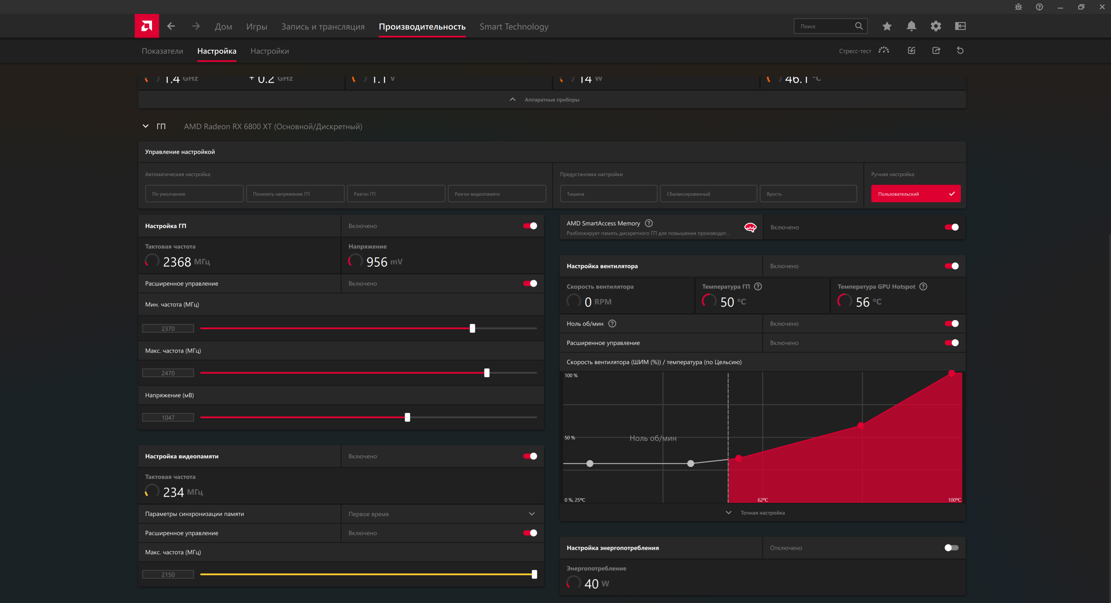Click the AMD logo home icon
This screenshot has height=603, width=1111.
pos(147,26)
